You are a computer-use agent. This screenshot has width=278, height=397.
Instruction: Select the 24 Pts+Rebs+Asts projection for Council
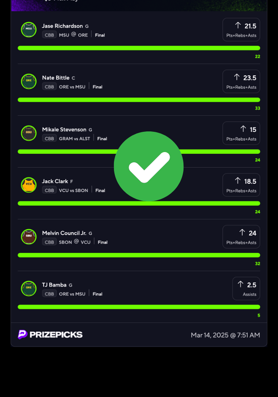point(241,237)
